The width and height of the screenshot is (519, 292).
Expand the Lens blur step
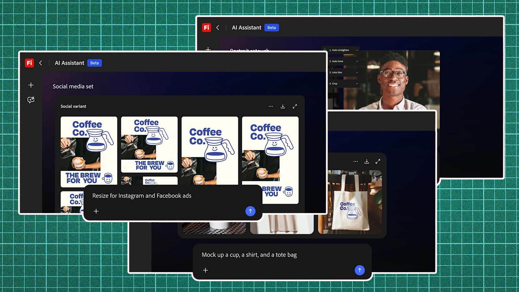tap(357, 72)
